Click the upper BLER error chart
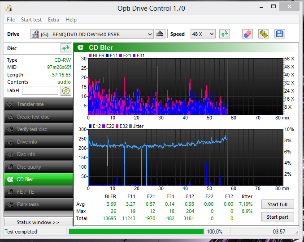Screen dimensions: 304x242 (186, 87)
